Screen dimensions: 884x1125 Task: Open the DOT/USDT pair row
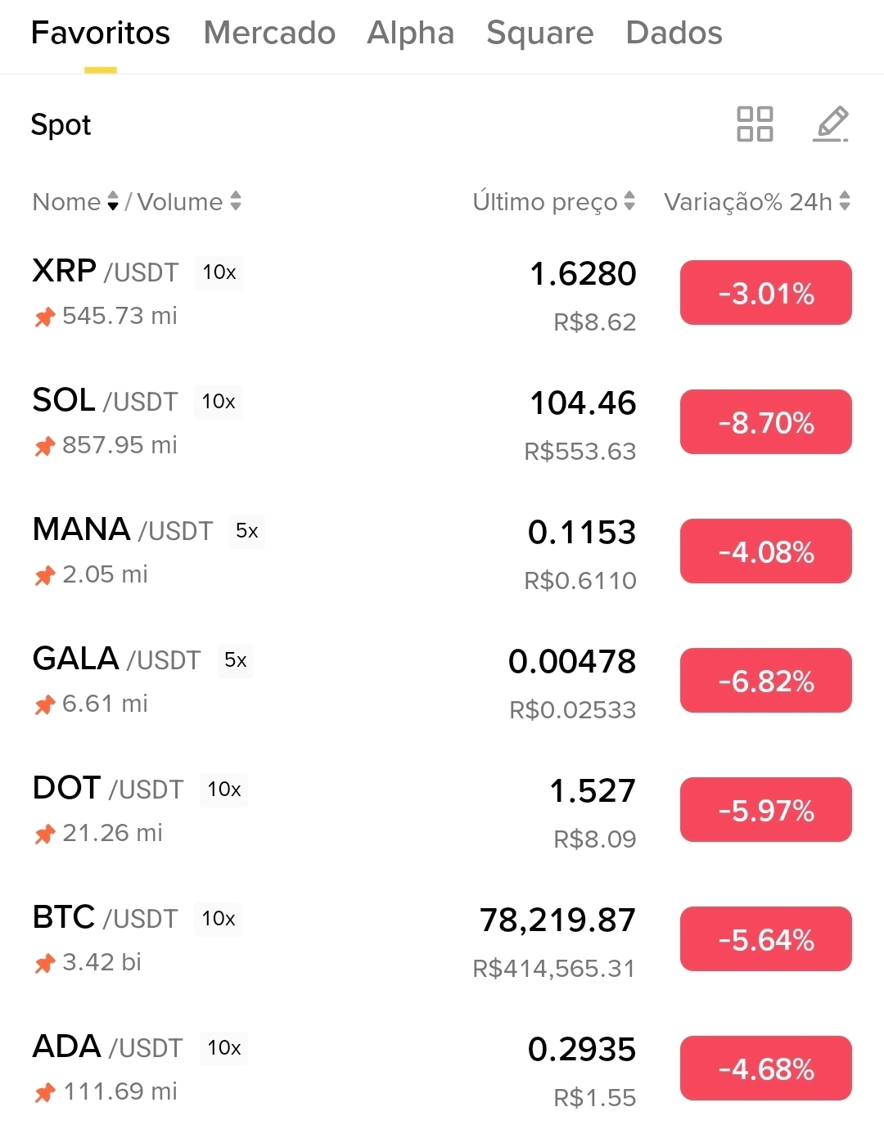(442, 810)
